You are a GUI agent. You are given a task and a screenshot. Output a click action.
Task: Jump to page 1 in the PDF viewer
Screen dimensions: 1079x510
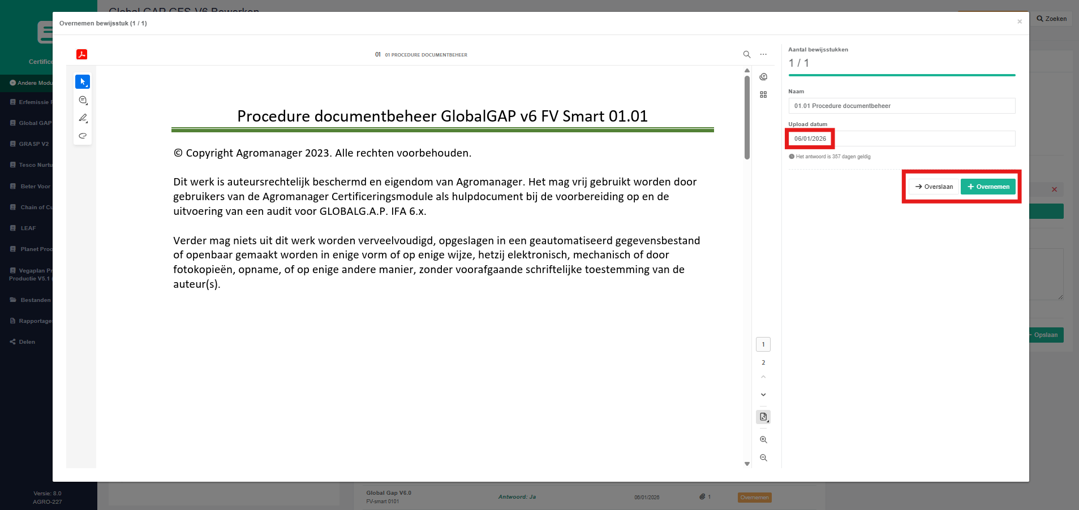(763, 344)
